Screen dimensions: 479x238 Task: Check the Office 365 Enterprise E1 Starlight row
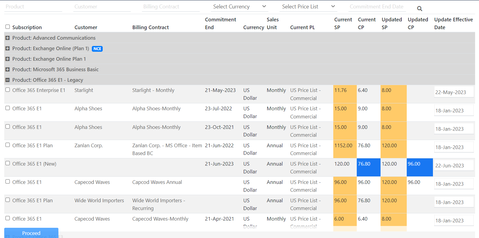(8, 90)
